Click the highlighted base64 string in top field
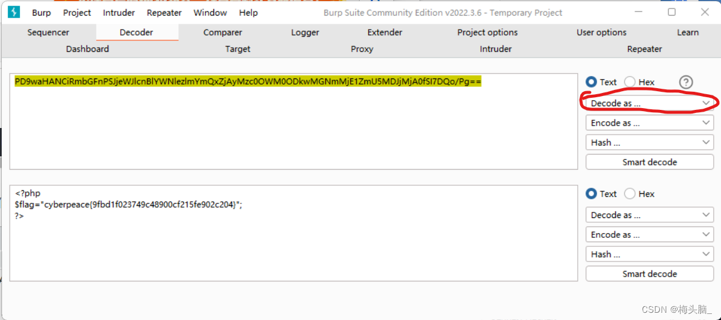Viewport: 721px width, 320px height. 248,82
